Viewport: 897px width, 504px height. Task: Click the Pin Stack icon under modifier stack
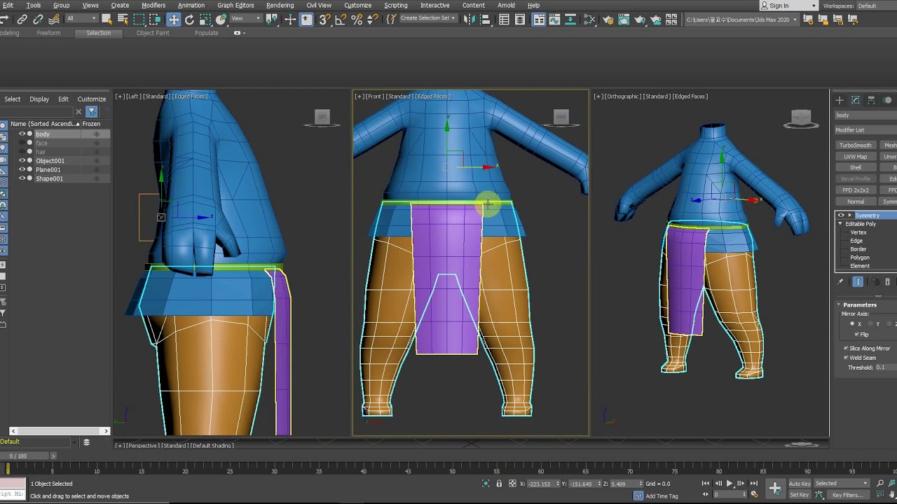point(840,281)
